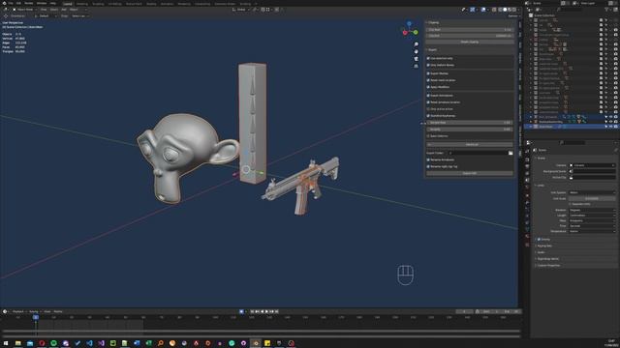620x348 pixels.
Task: Click the pan hand viewport gizmo
Action: [416, 51]
